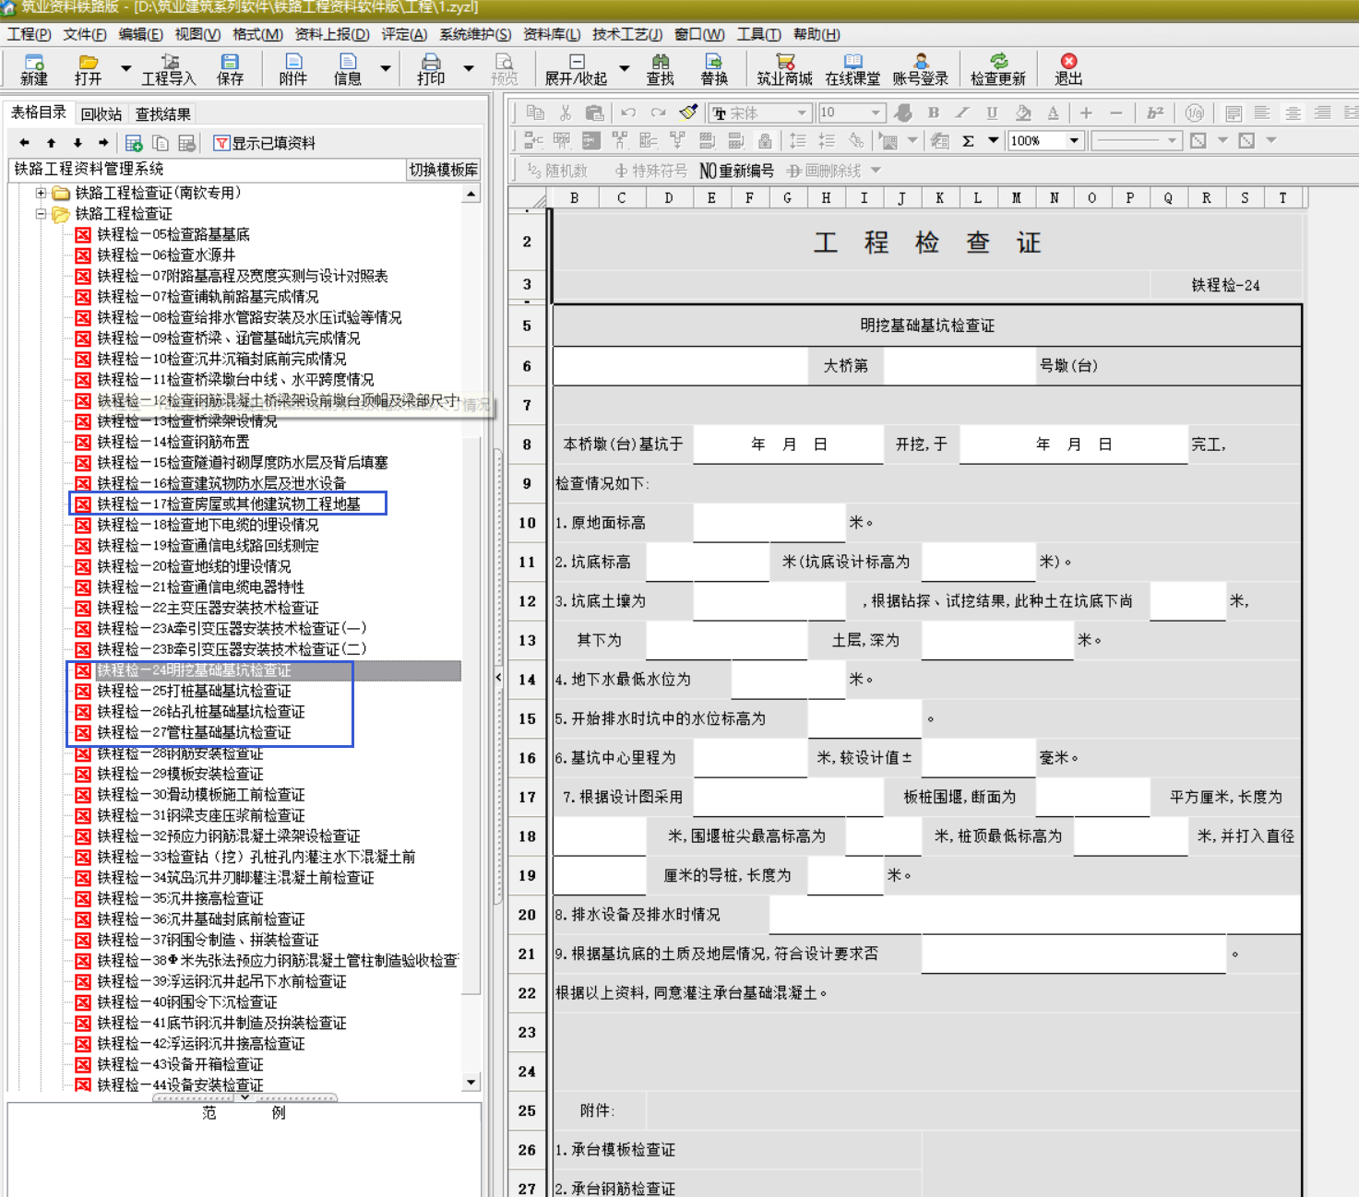Image resolution: width=1359 pixels, height=1197 pixels.
Task: Click the right arrow in the catalog toolbar
Action: [103, 143]
